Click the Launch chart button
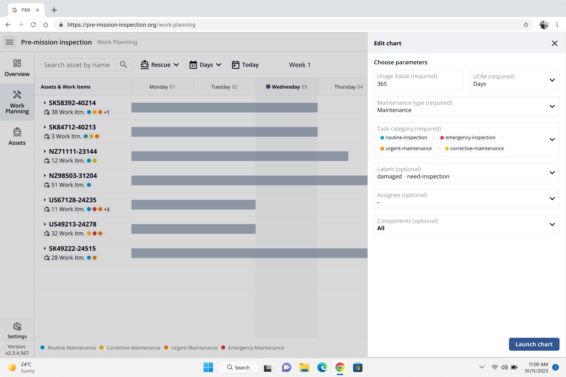Image resolution: width=566 pixels, height=377 pixels. click(x=534, y=344)
